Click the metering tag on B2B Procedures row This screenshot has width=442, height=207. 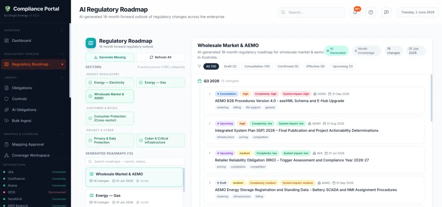pos(222,107)
